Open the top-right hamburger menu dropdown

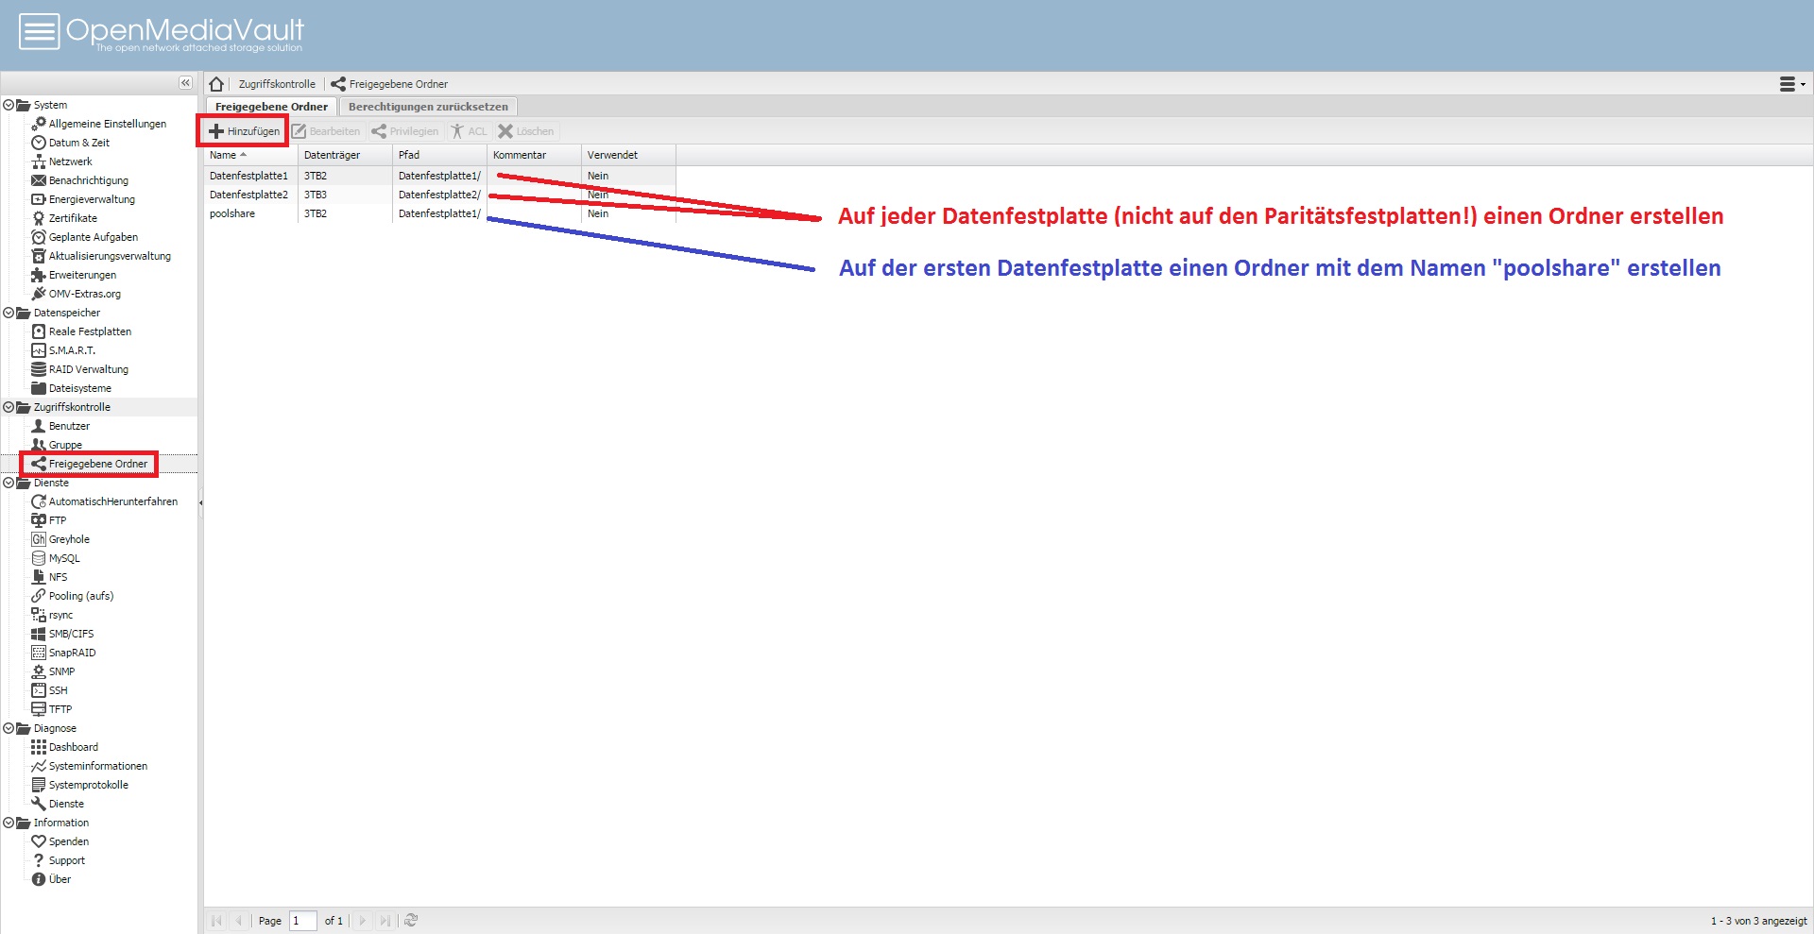(x=1792, y=84)
